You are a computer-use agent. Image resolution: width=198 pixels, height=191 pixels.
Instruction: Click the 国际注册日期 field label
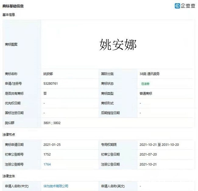(14, 113)
